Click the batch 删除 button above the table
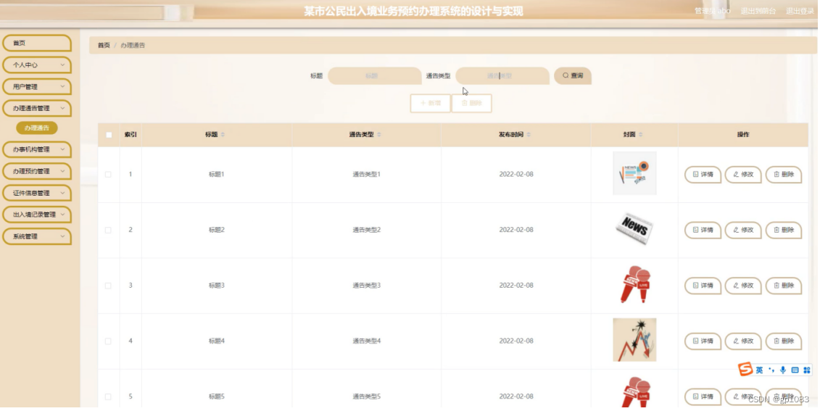820x411 pixels. tap(472, 103)
